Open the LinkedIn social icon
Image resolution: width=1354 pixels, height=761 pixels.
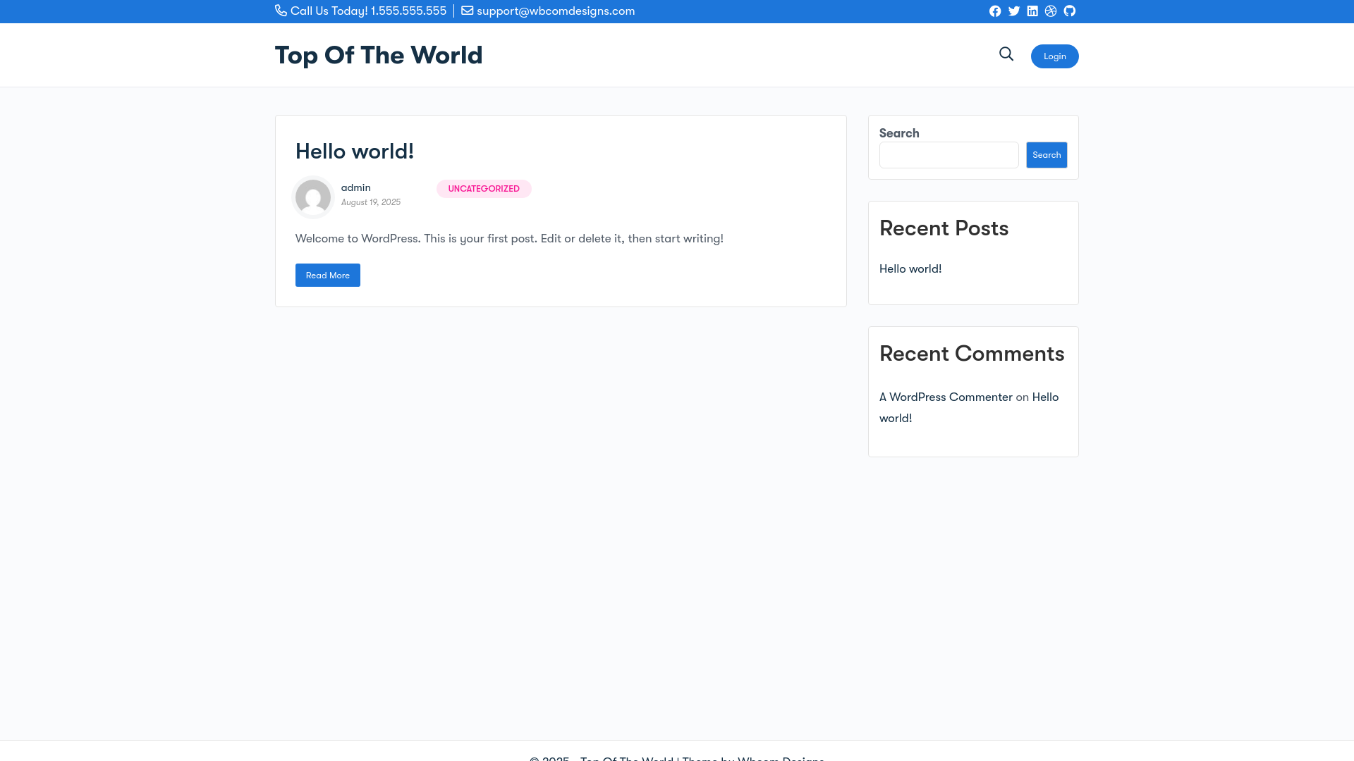click(x=1032, y=11)
